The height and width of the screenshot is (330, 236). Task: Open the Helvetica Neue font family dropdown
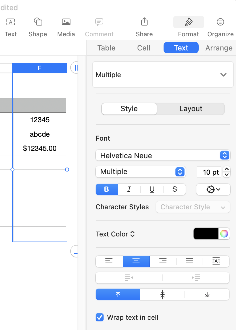[163, 155]
